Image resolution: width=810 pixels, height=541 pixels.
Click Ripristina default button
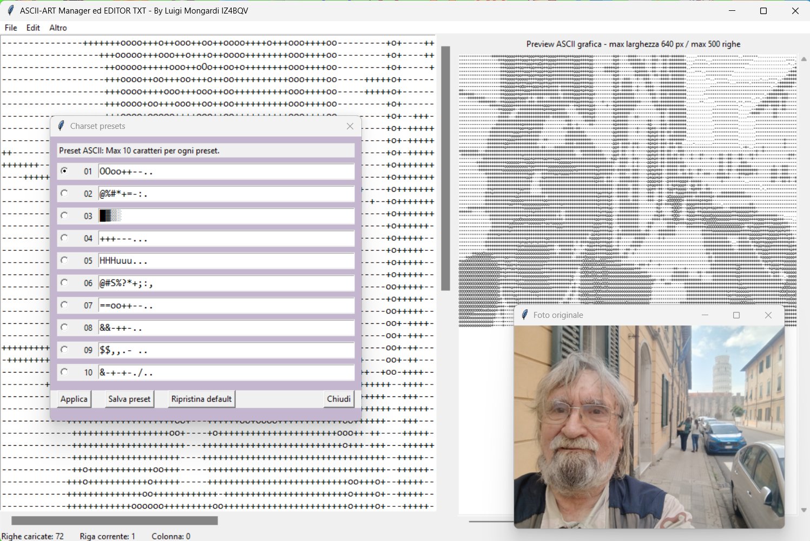[x=201, y=399]
